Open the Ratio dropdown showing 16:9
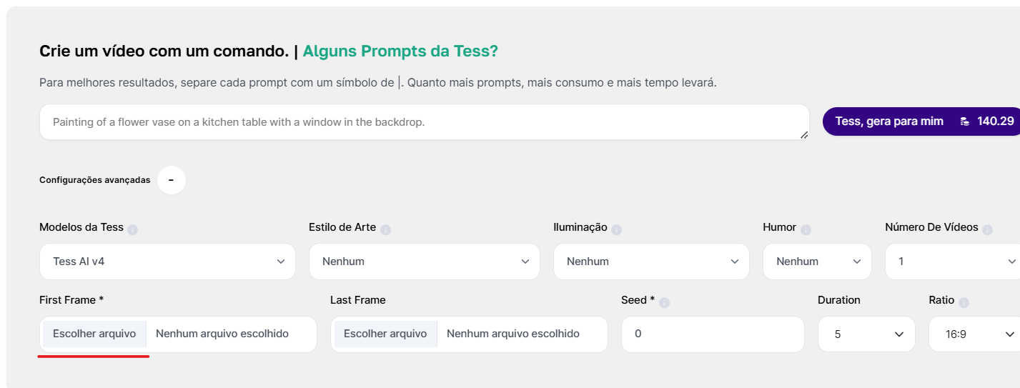The width and height of the screenshot is (1020, 388). 974,334
